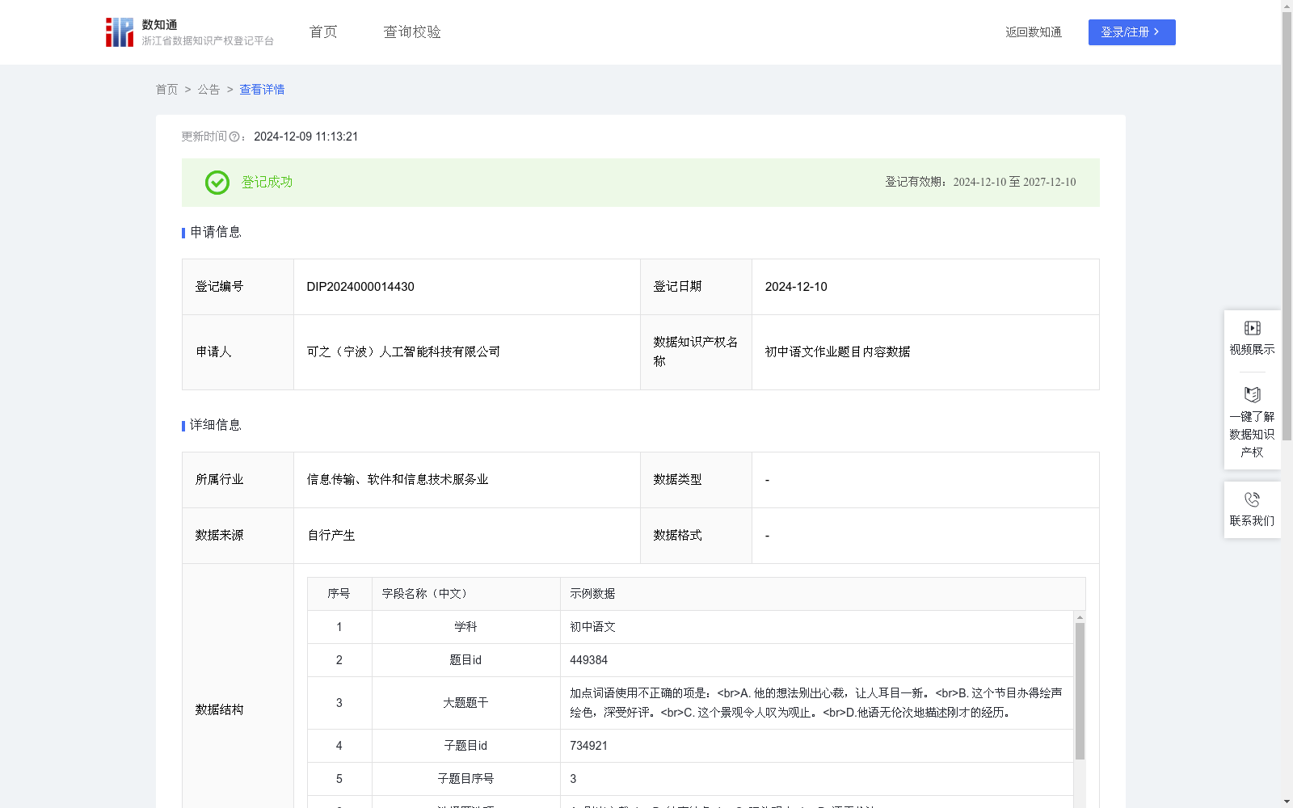Click the 申请信息 section heading
This screenshot has width=1293, height=808.
click(x=215, y=233)
